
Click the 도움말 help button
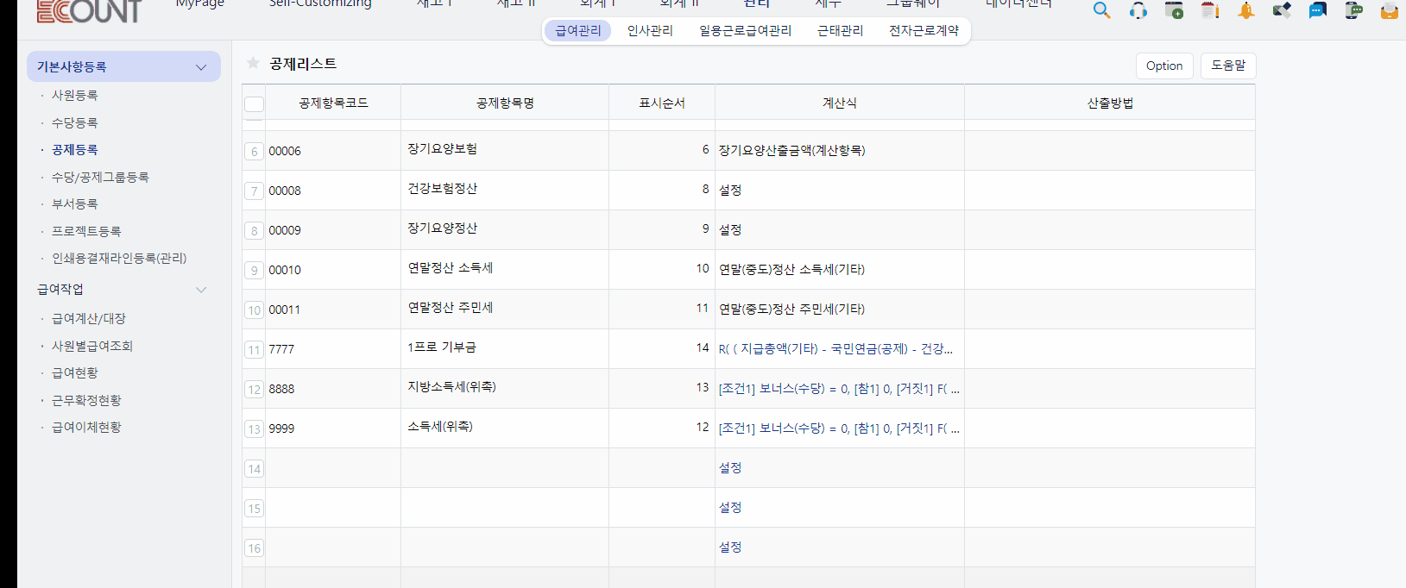tap(1228, 66)
